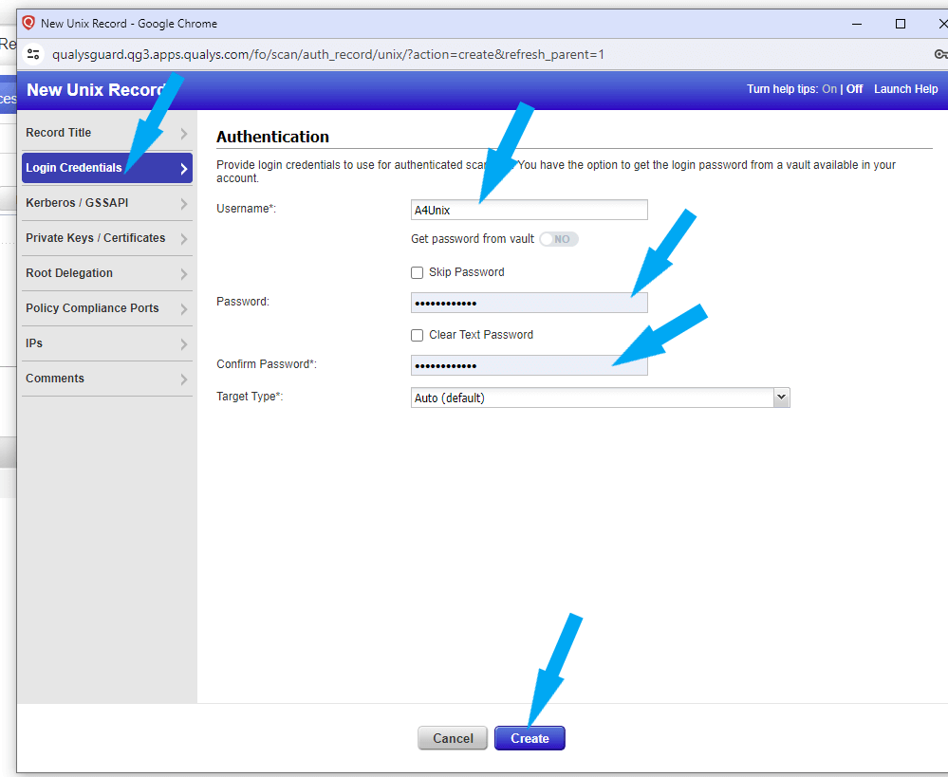Viewport: 948px width, 777px height.
Task: Open the site information icon in address bar
Action: coord(34,54)
